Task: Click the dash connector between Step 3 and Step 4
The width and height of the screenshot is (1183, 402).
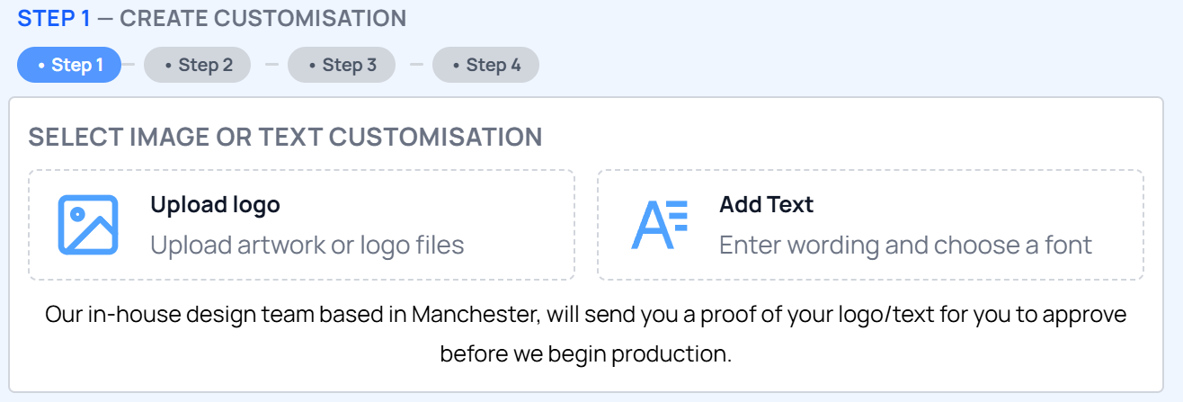Action: tap(416, 65)
